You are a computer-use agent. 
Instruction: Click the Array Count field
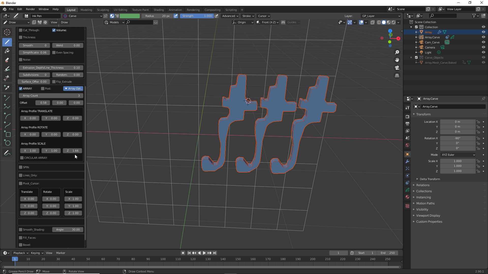point(51,96)
